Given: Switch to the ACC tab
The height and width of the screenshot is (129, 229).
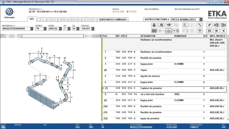Looking at the screenshot, I should [x=41, y=19].
